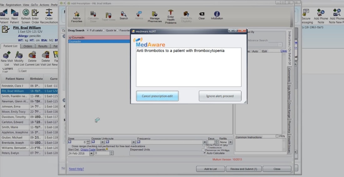Open the Registration menu

pyautogui.click(x=13, y=5)
